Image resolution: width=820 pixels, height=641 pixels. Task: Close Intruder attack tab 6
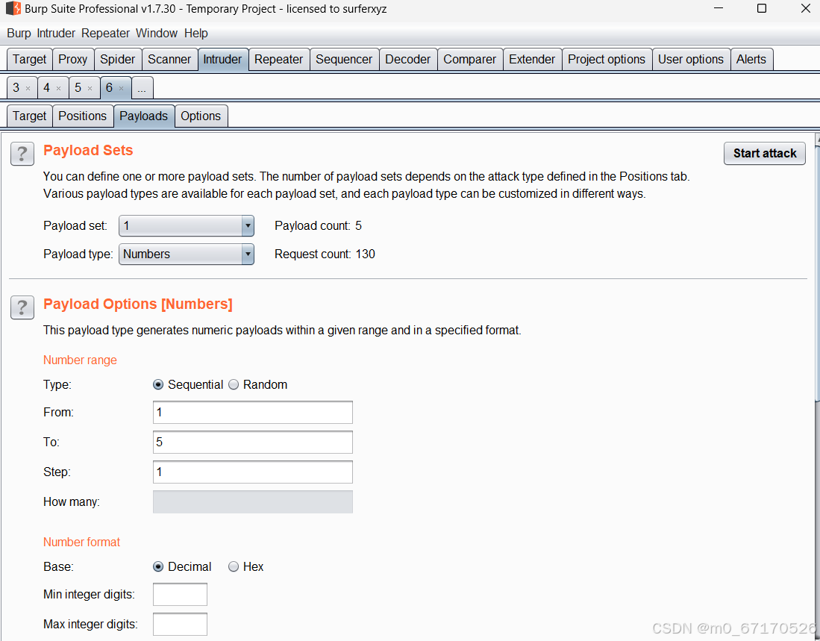(122, 88)
